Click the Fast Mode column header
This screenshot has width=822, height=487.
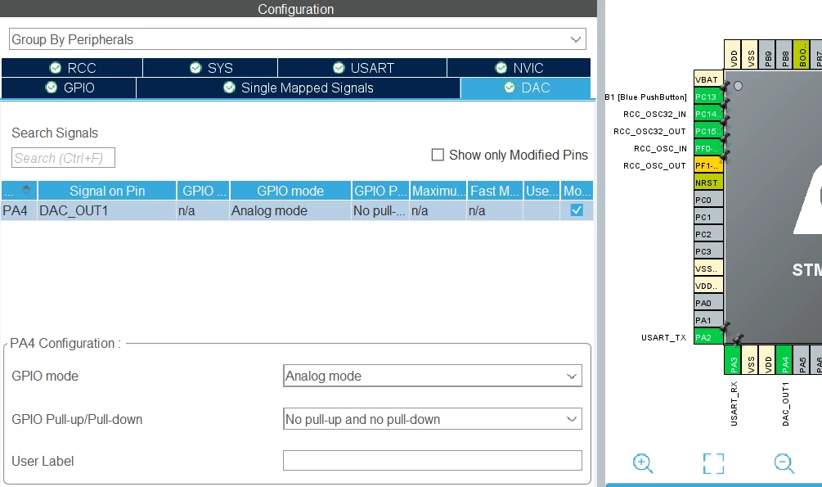(495, 191)
